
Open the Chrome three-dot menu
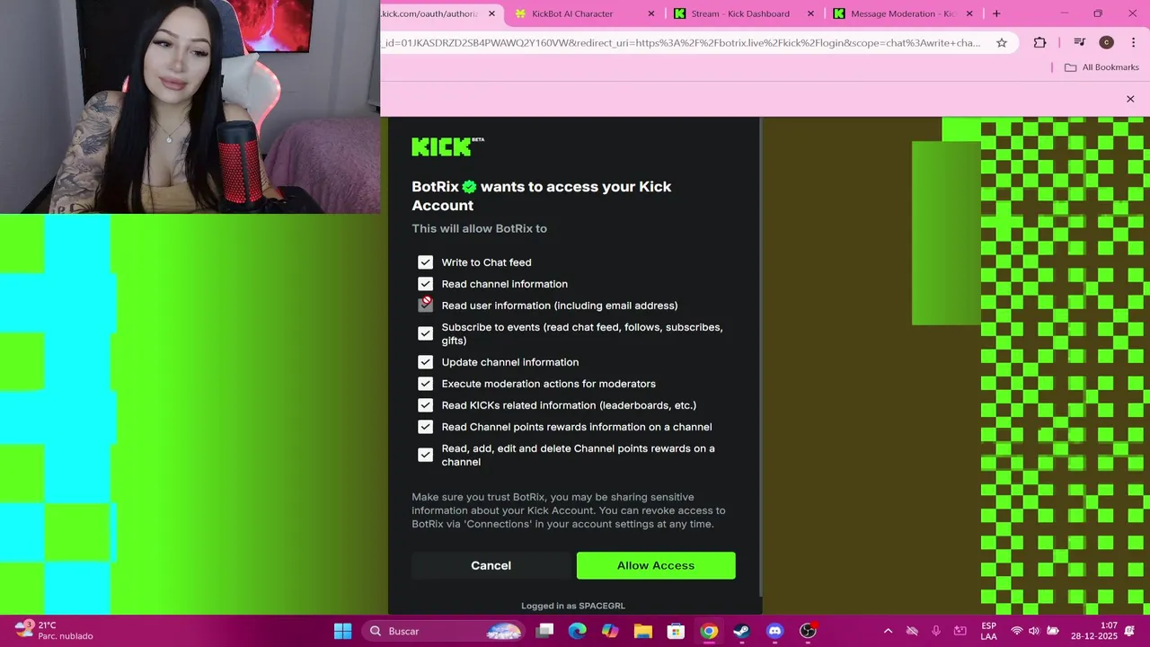pyautogui.click(x=1133, y=42)
